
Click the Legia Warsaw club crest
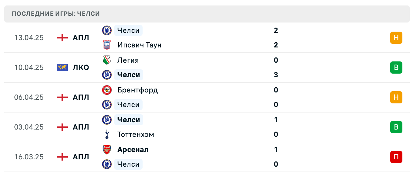tap(107, 60)
